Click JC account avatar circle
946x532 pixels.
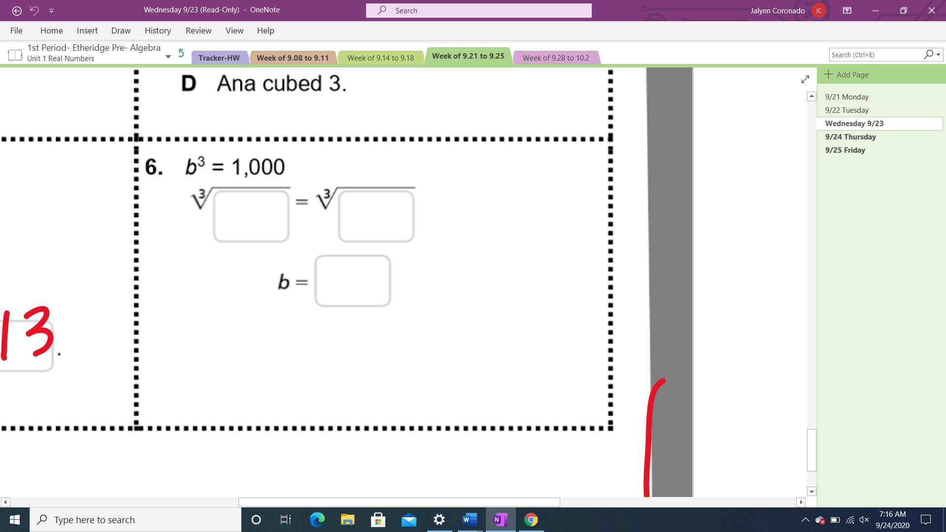pyautogui.click(x=818, y=10)
